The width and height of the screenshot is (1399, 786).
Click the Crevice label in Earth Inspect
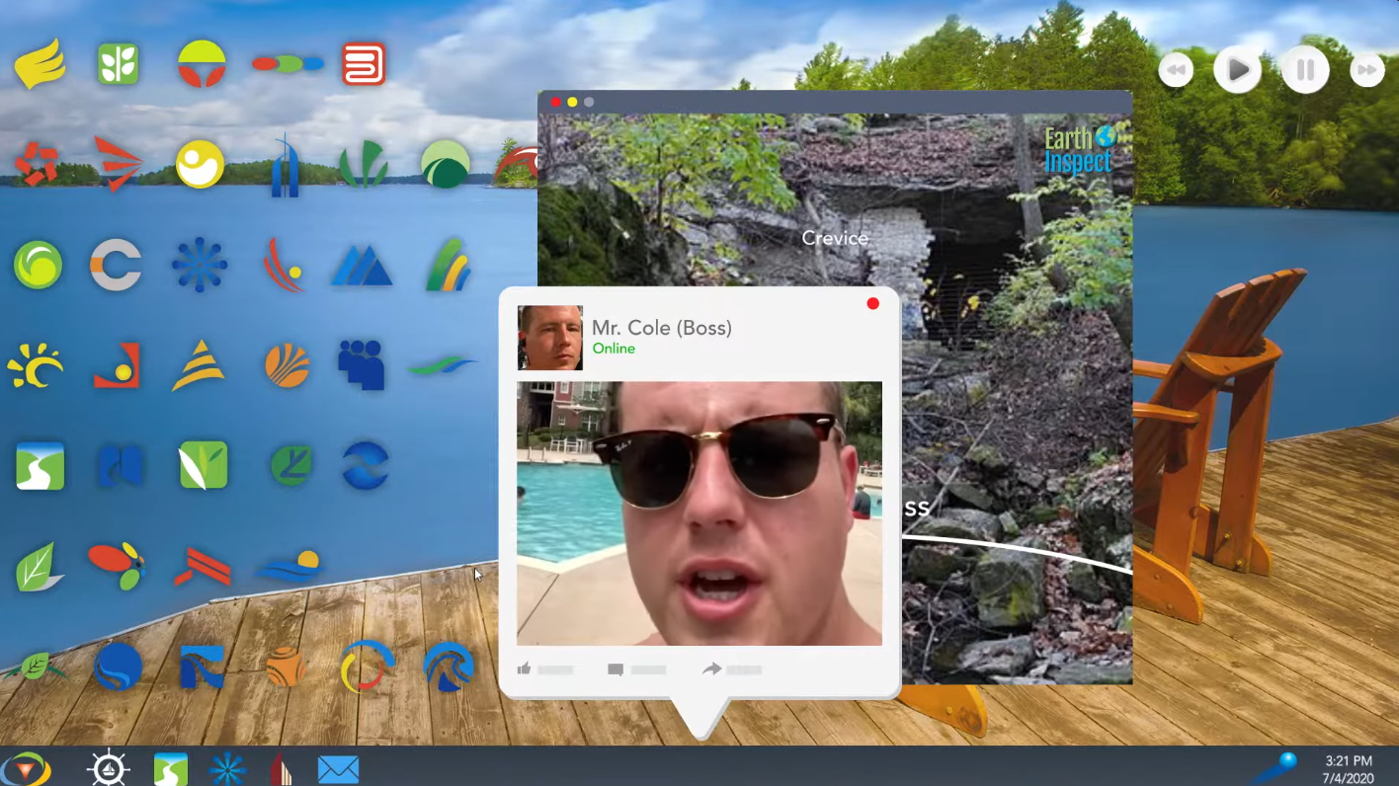(x=835, y=238)
